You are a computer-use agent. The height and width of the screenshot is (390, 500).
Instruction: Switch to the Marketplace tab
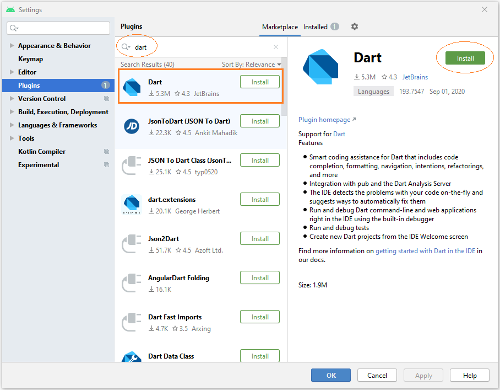point(280,27)
